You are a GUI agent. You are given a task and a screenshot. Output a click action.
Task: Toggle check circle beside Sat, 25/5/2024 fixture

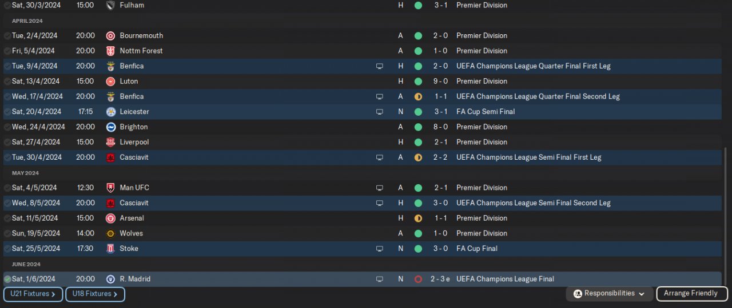pyautogui.click(x=7, y=249)
